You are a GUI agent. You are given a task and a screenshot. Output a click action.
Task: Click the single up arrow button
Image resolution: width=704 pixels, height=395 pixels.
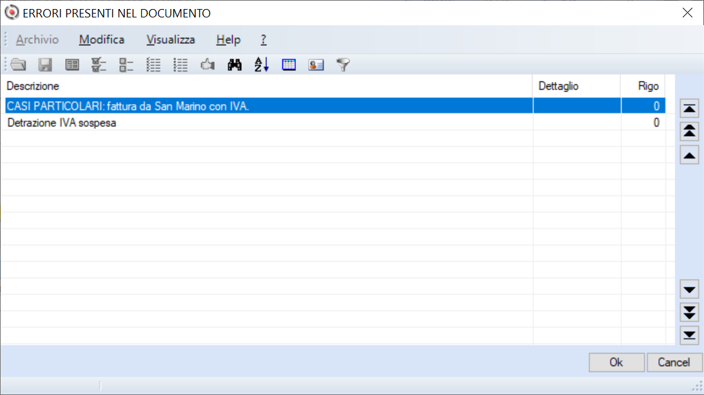689,155
